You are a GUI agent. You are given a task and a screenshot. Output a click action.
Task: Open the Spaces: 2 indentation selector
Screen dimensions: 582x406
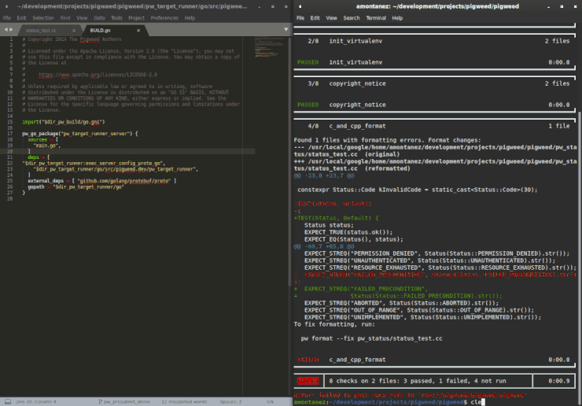click(x=230, y=401)
